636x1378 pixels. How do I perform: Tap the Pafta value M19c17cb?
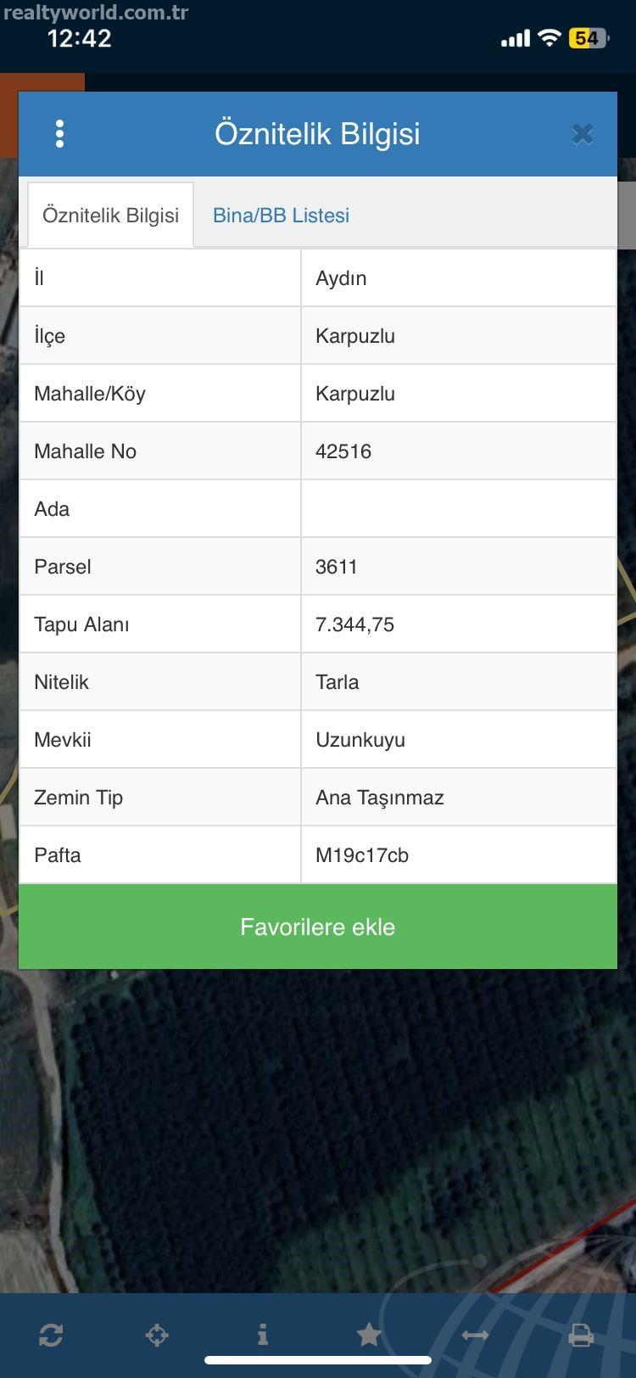(362, 855)
